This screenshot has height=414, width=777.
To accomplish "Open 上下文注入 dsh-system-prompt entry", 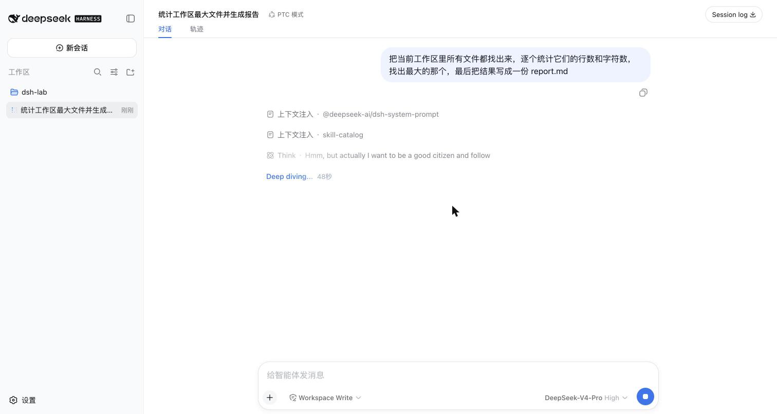I will click(x=353, y=114).
